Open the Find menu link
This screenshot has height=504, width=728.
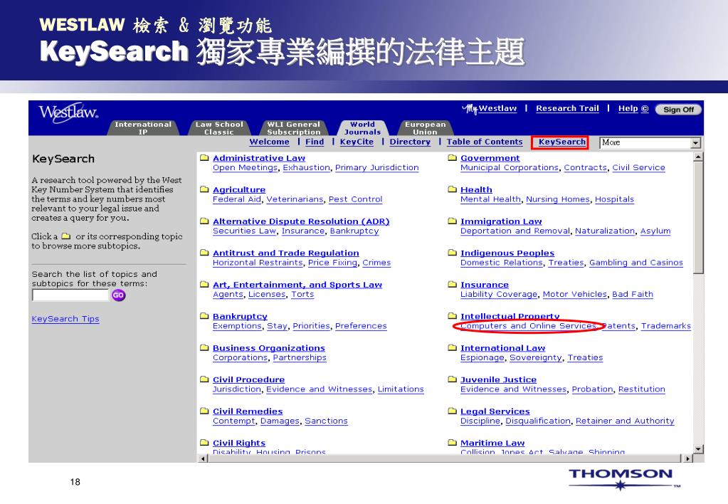coord(315,142)
